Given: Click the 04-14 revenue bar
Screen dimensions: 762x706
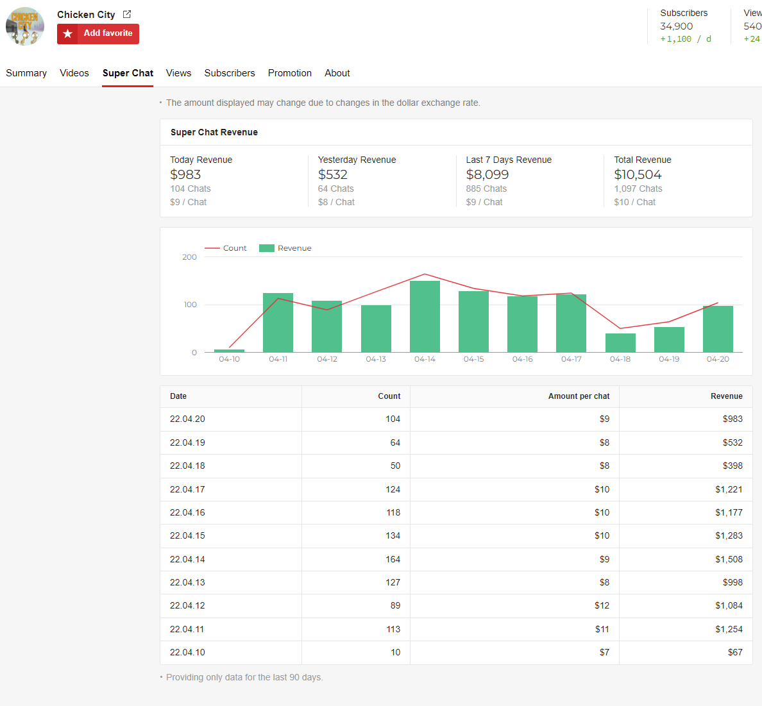Looking at the screenshot, I should 425,316.
